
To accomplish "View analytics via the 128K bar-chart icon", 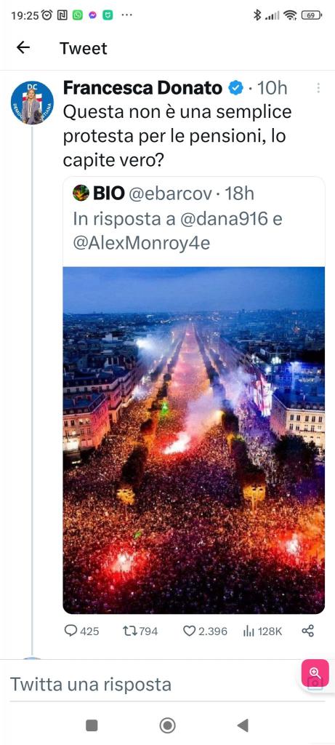I will click(x=249, y=631).
